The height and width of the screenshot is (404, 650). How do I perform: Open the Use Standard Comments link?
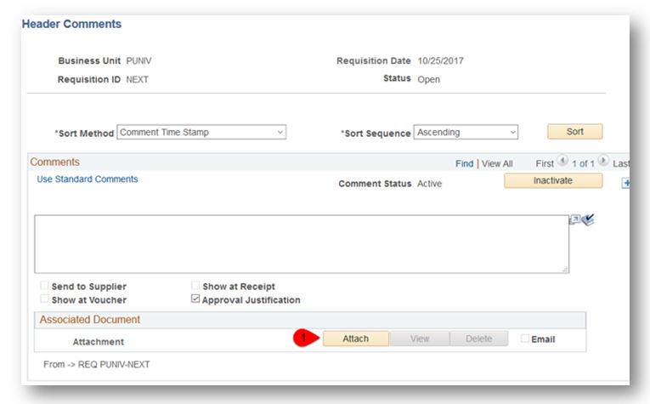click(x=88, y=179)
